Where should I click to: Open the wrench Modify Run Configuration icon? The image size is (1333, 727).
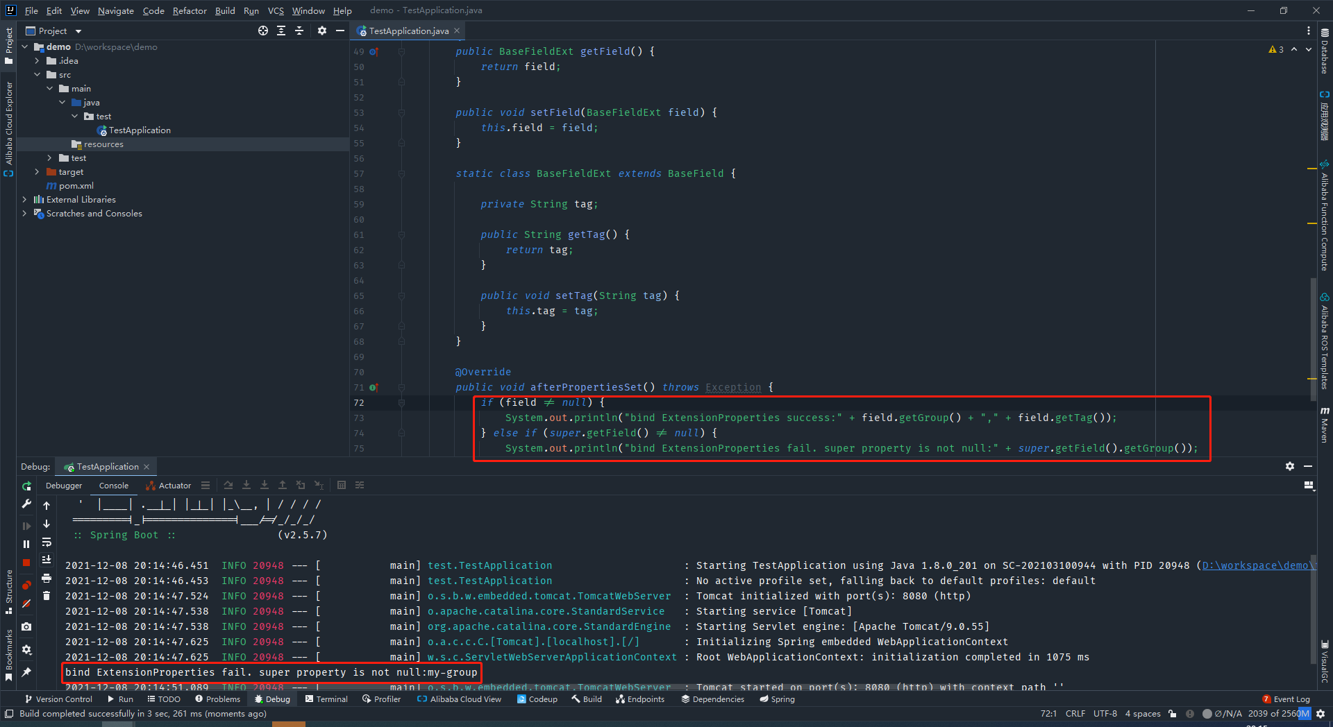26,504
